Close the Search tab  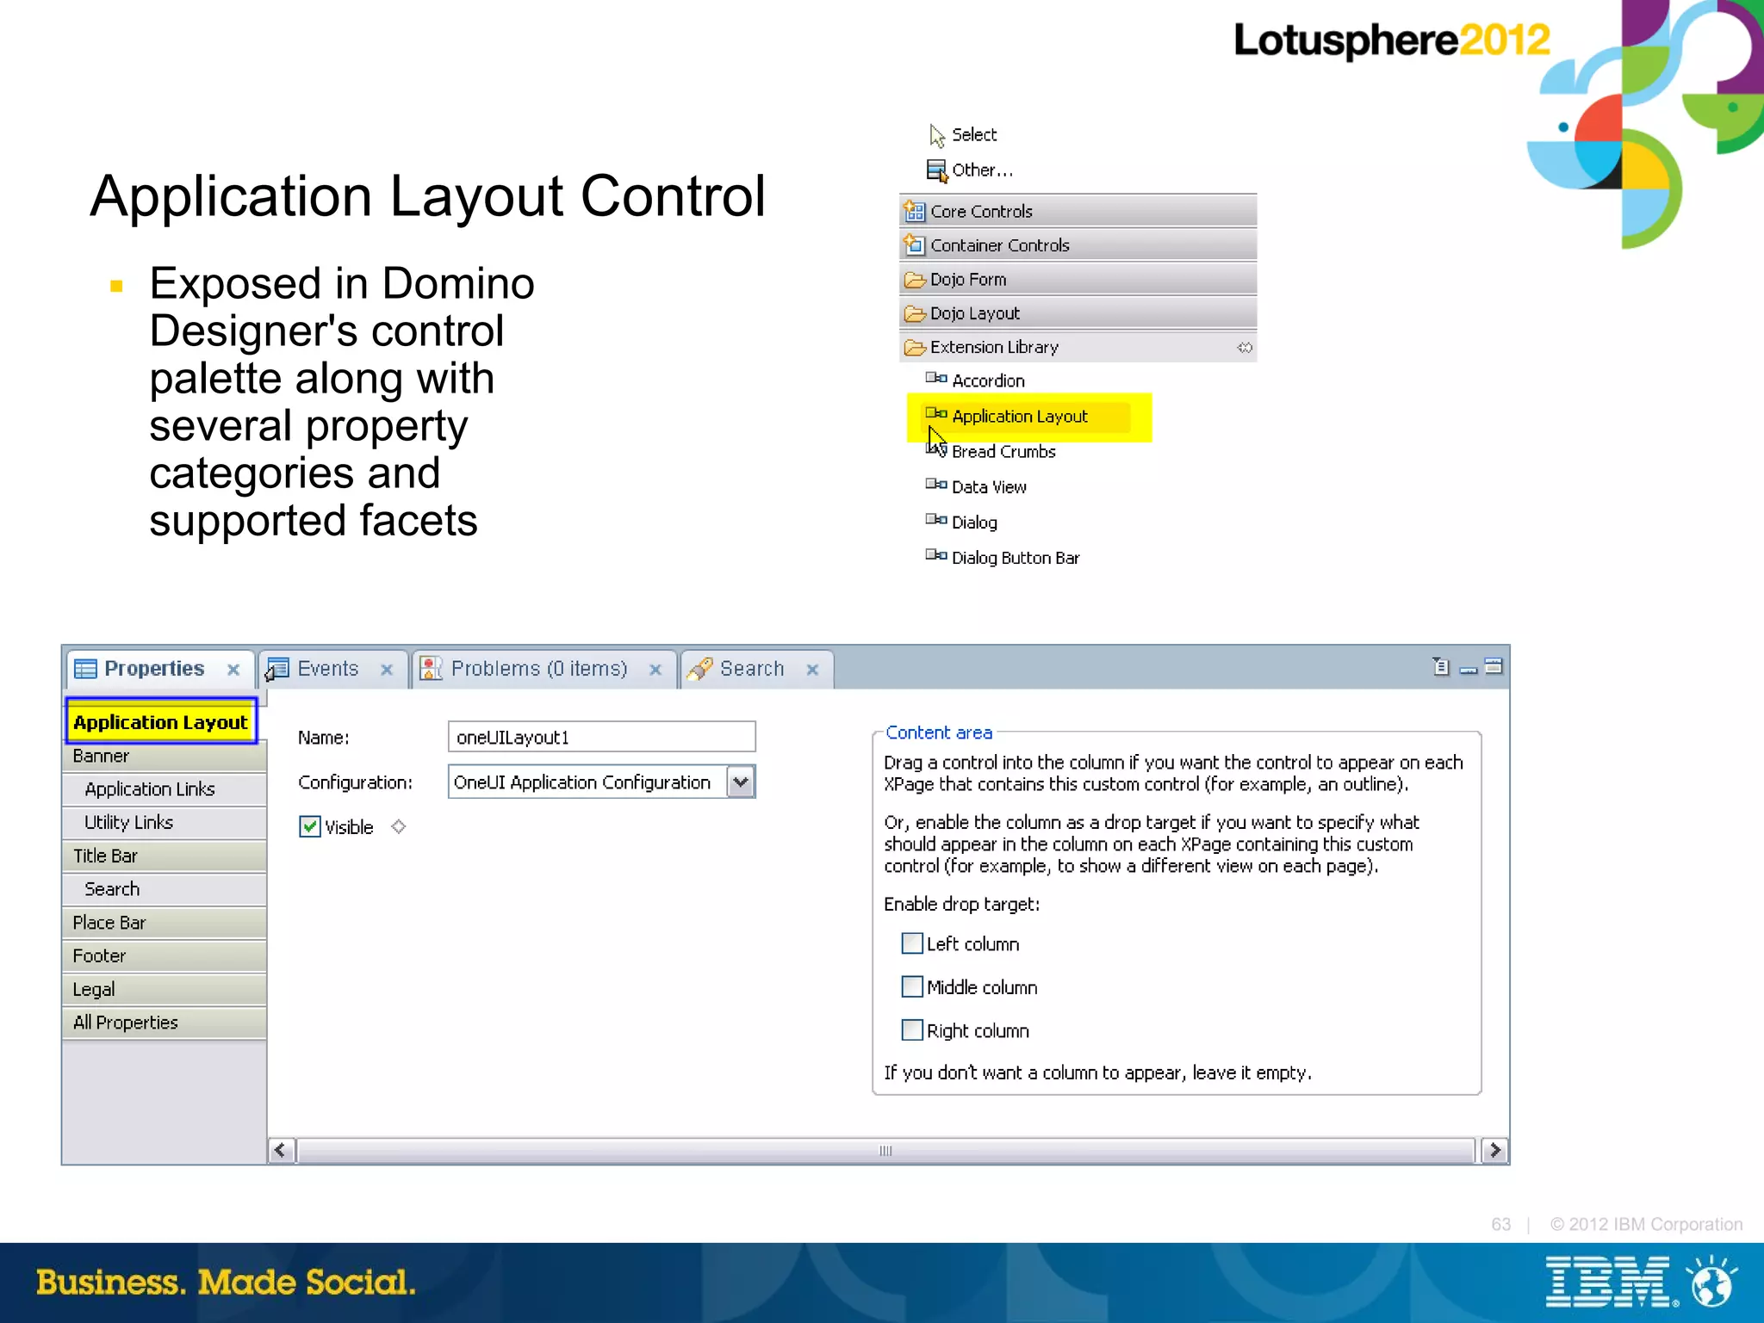(x=812, y=670)
